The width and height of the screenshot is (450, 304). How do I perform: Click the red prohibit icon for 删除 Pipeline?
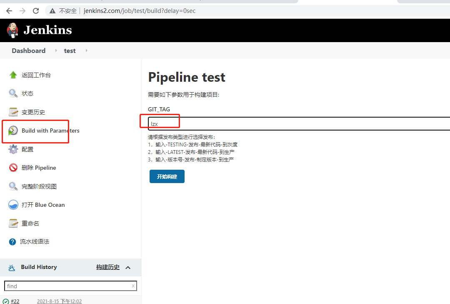point(13,168)
